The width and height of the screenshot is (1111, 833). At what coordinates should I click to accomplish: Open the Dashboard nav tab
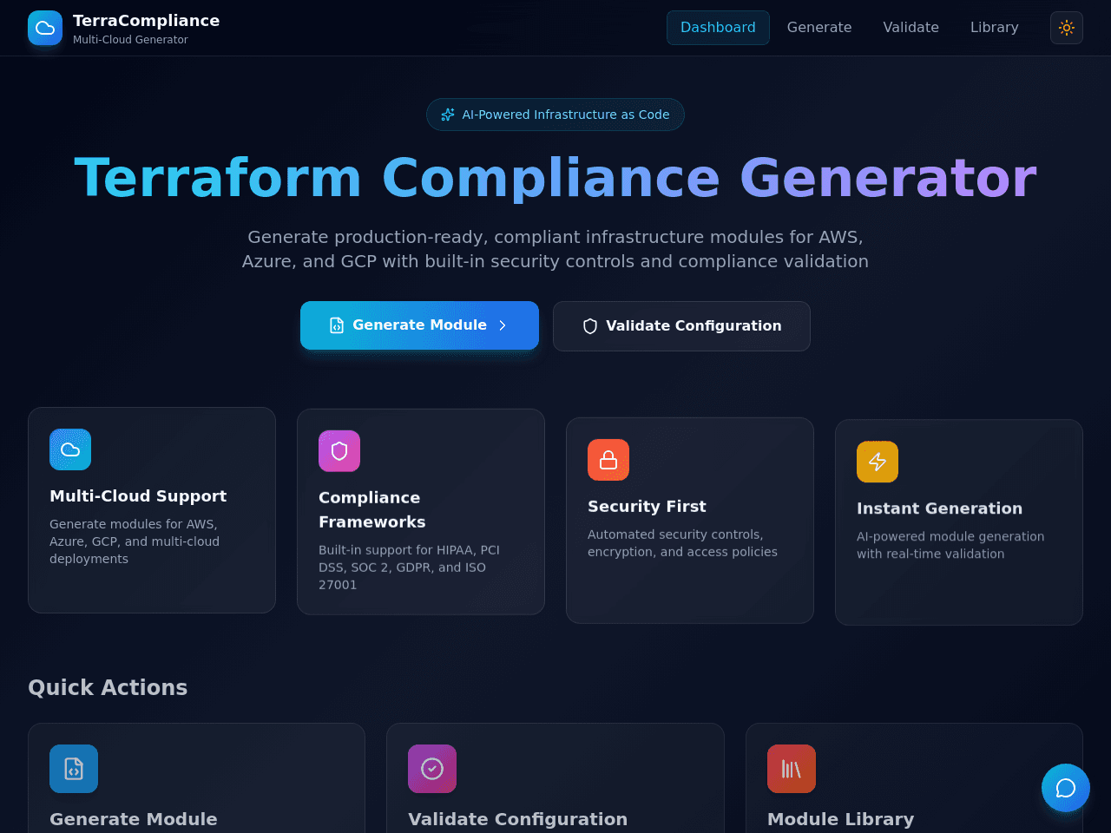pos(718,28)
